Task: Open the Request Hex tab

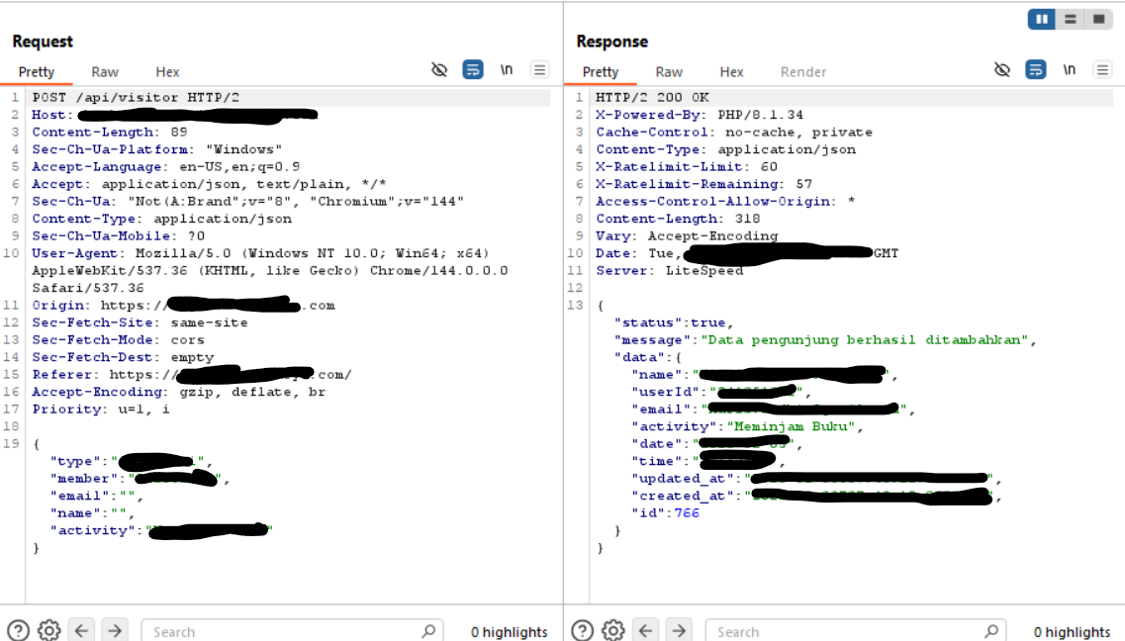Action: coord(167,71)
